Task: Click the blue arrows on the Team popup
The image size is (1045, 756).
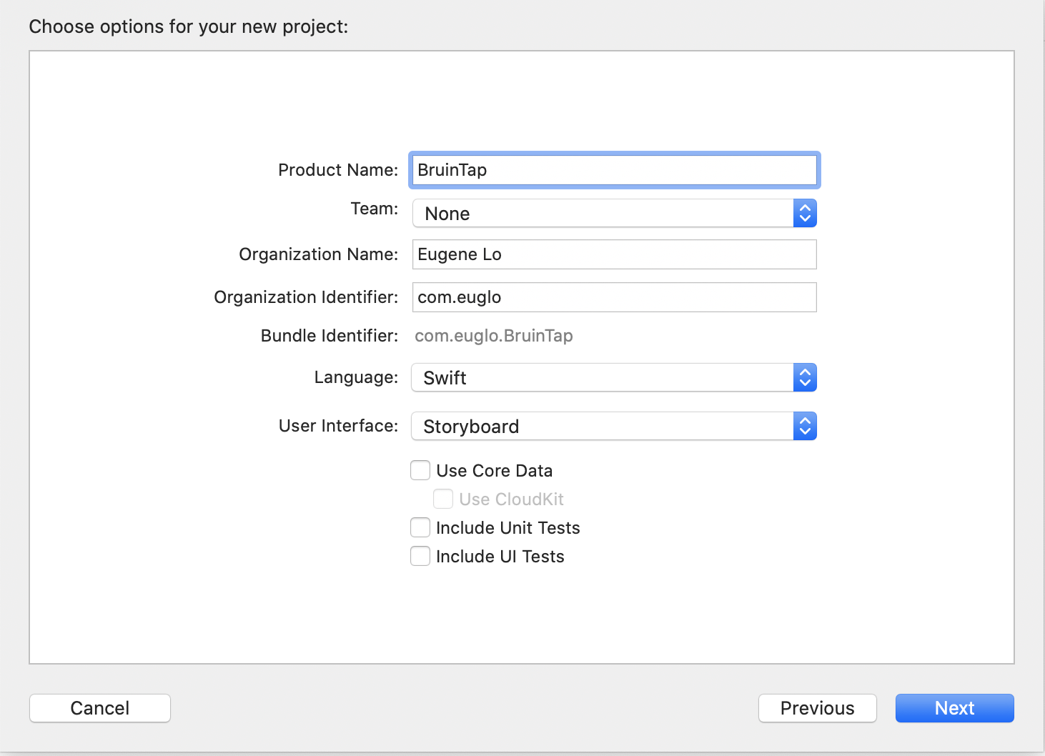Action: (805, 213)
